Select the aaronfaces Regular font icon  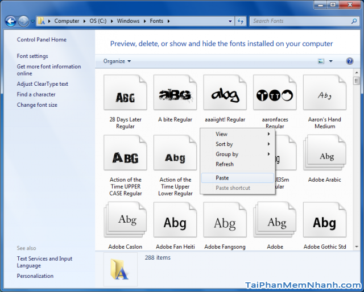275,92
